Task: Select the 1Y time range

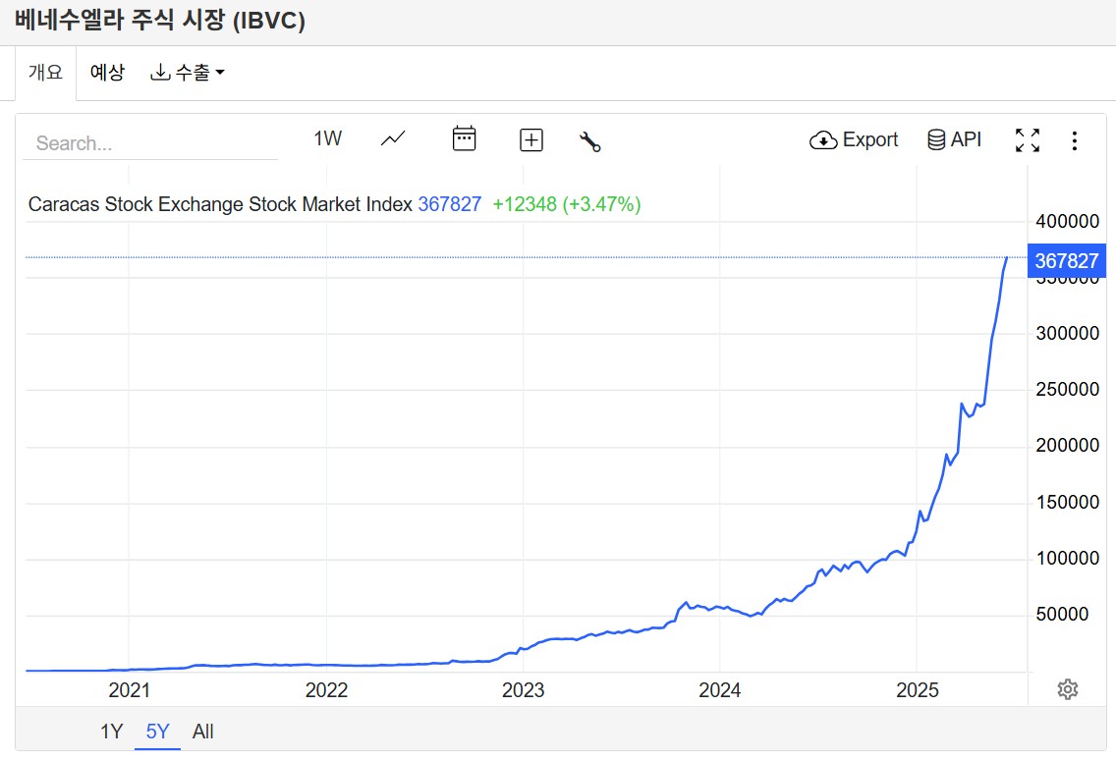Action: click(111, 732)
